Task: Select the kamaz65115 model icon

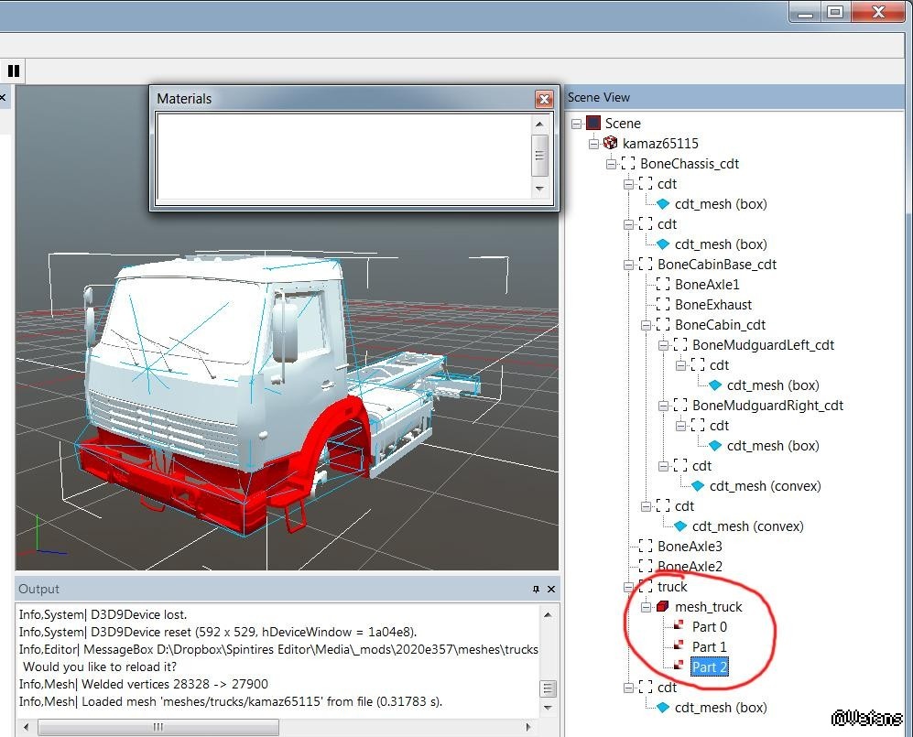Action: tap(611, 143)
